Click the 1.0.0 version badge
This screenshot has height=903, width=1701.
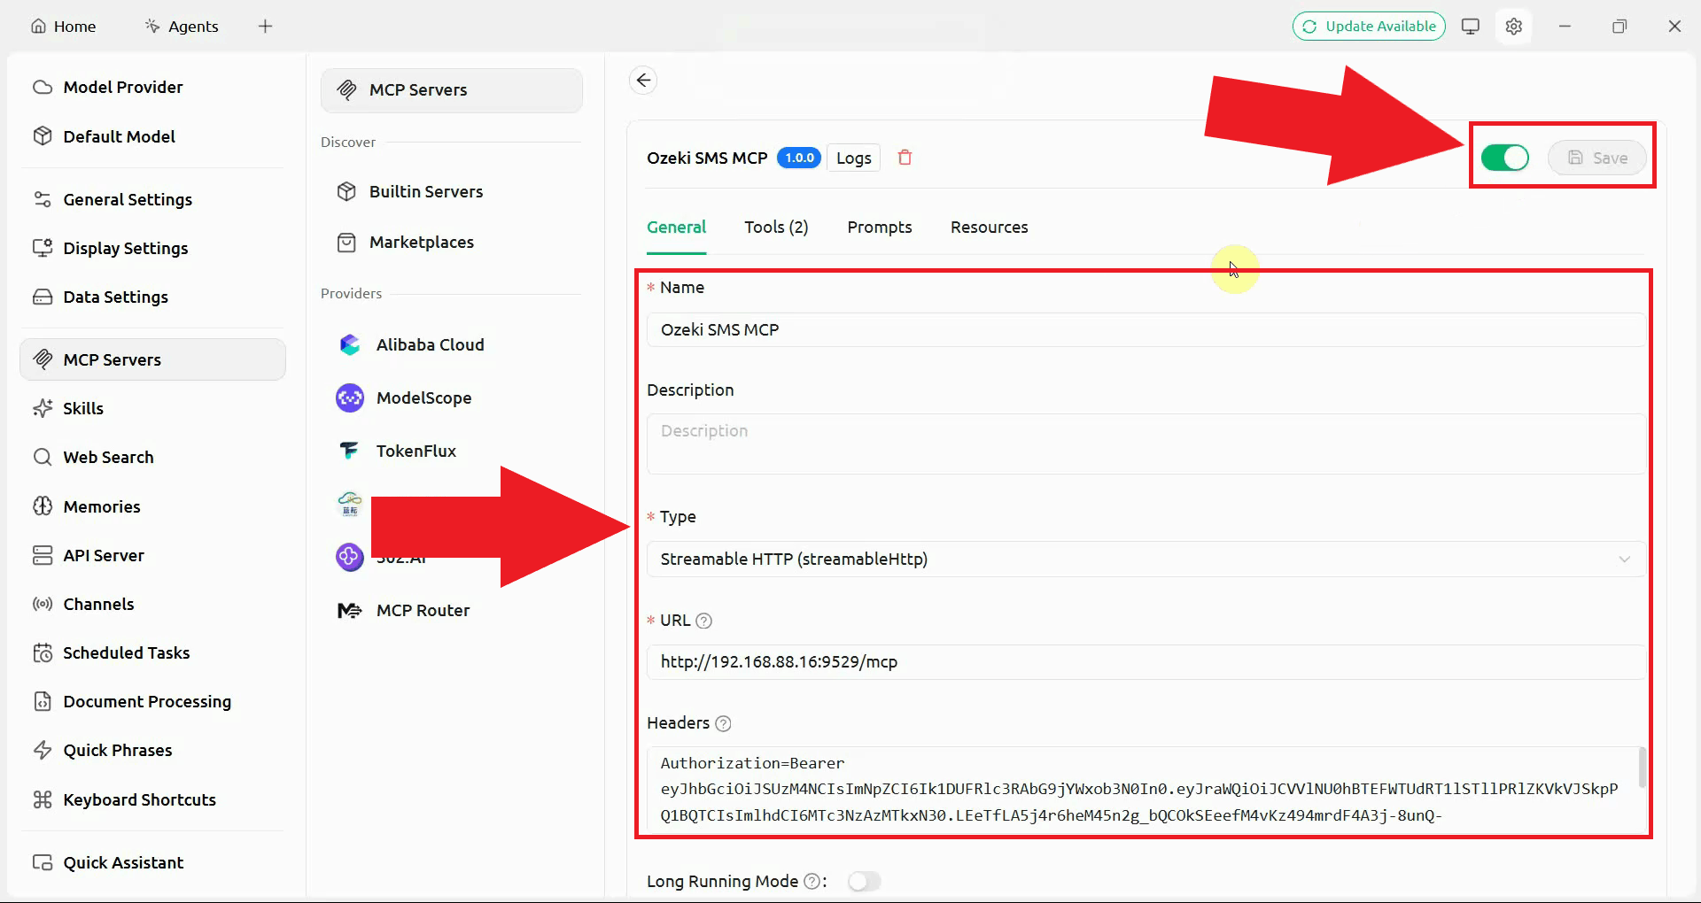[799, 158]
